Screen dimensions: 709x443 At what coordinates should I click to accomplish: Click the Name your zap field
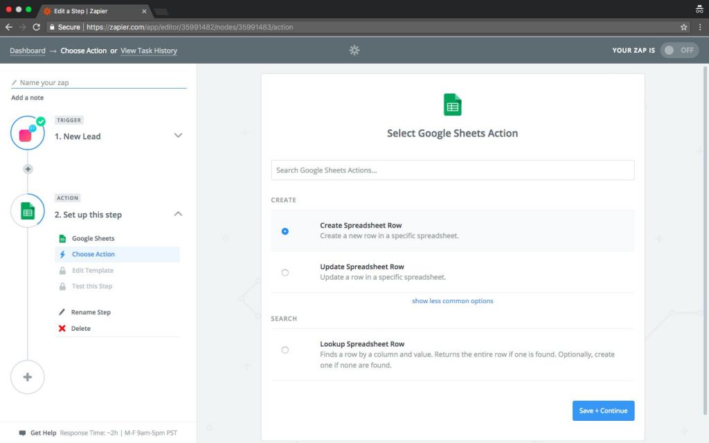coord(98,83)
